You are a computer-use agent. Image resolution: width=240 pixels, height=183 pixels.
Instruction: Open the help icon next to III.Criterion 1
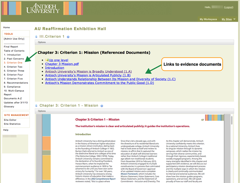(x=68, y=37)
